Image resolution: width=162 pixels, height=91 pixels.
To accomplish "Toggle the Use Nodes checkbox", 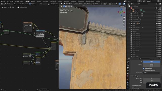I will pyautogui.click(x=30, y=4).
